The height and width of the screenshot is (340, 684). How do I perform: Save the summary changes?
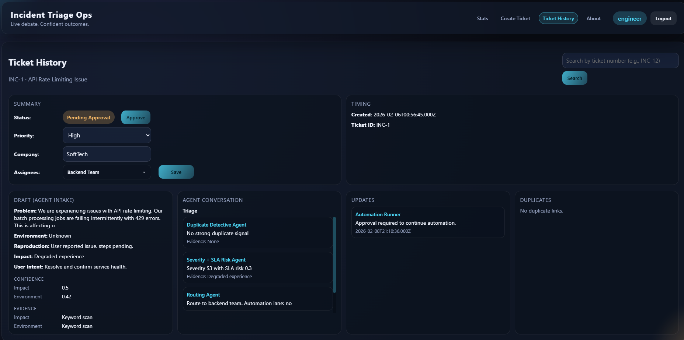tap(176, 172)
